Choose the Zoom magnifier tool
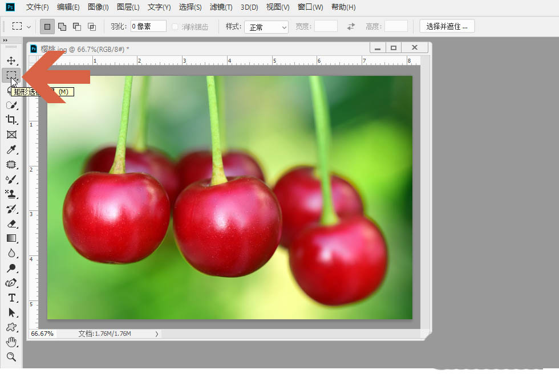 click(11, 357)
